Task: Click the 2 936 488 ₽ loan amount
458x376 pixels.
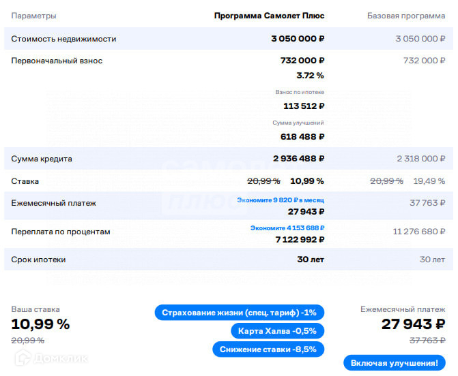Action: pos(298,159)
